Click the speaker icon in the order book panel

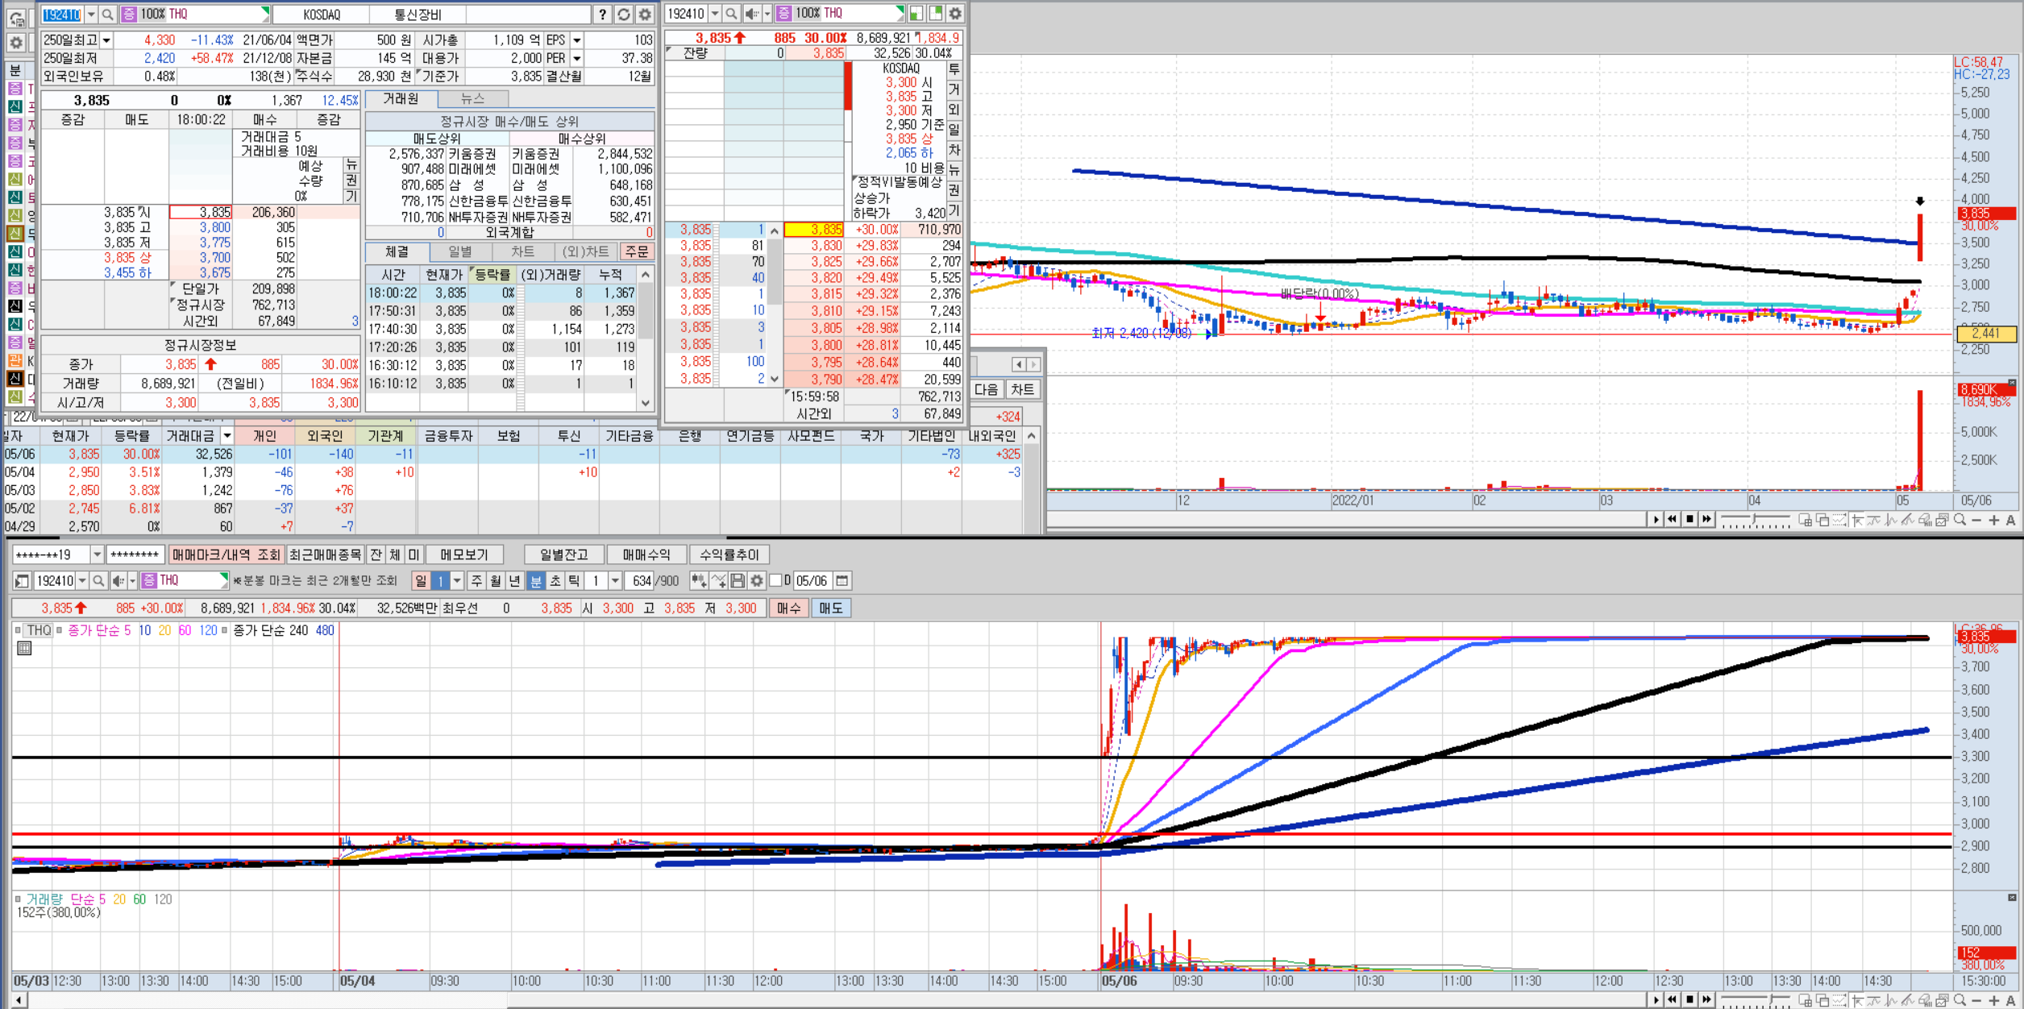point(751,14)
